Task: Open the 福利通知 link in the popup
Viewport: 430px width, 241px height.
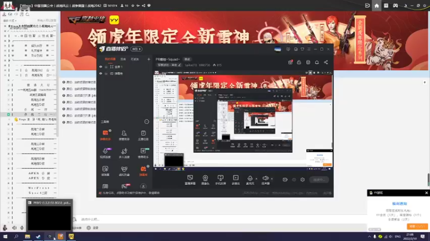Action: tap(399, 204)
